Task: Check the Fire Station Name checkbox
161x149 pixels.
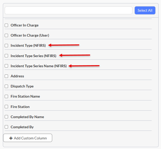Action: click(x=6, y=97)
